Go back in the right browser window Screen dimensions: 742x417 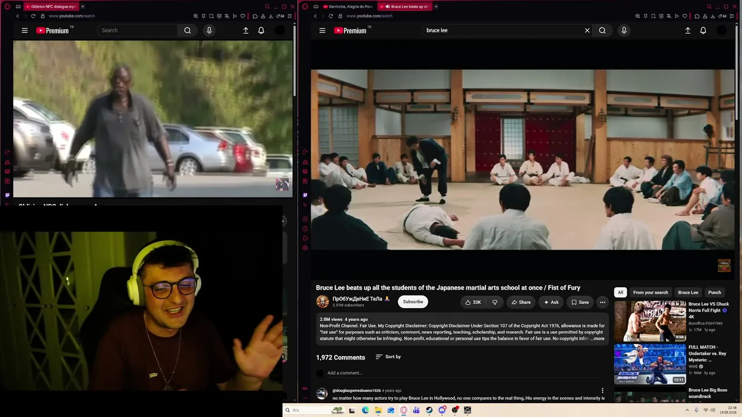(x=315, y=16)
